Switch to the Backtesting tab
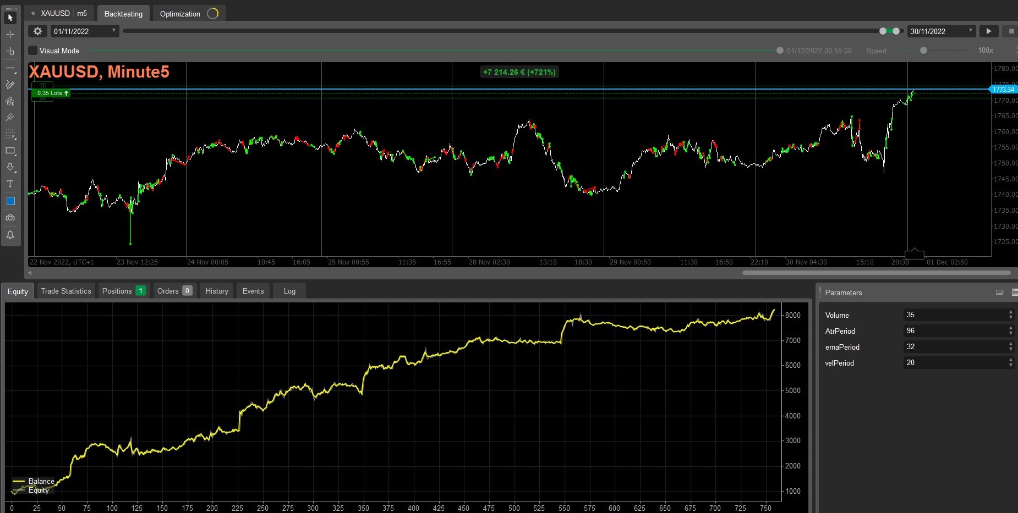 click(123, 14)
